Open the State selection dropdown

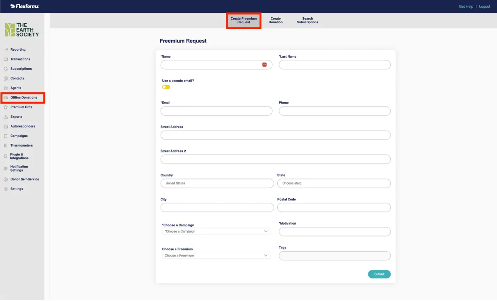[x=334, y=183]
